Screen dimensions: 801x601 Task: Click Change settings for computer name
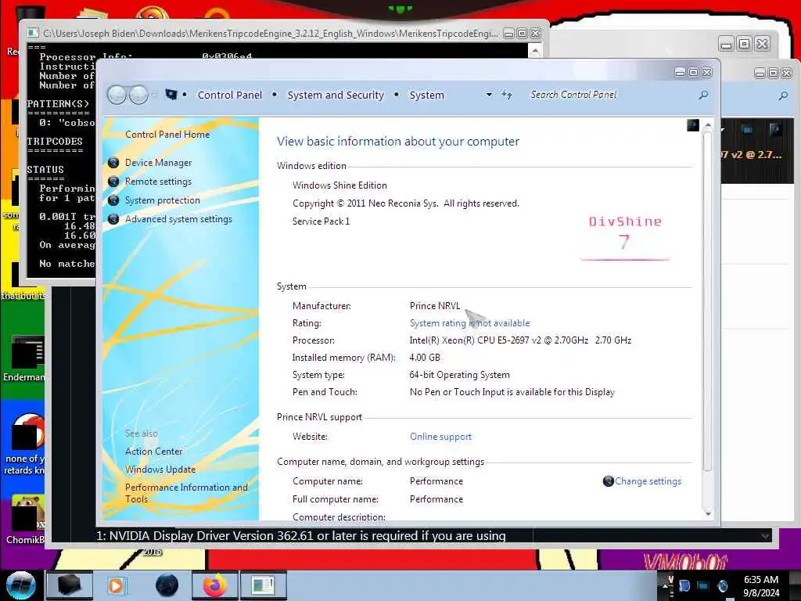pos(648,481)
